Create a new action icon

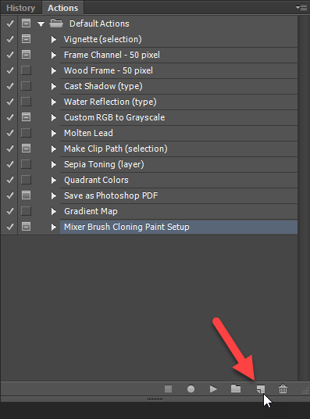pyautogui.click(x=261, y=389)
